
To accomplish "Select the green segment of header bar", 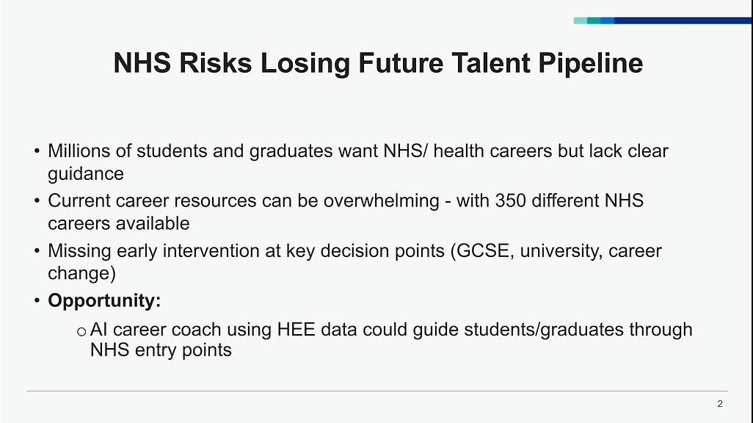I will coord(594,21).
